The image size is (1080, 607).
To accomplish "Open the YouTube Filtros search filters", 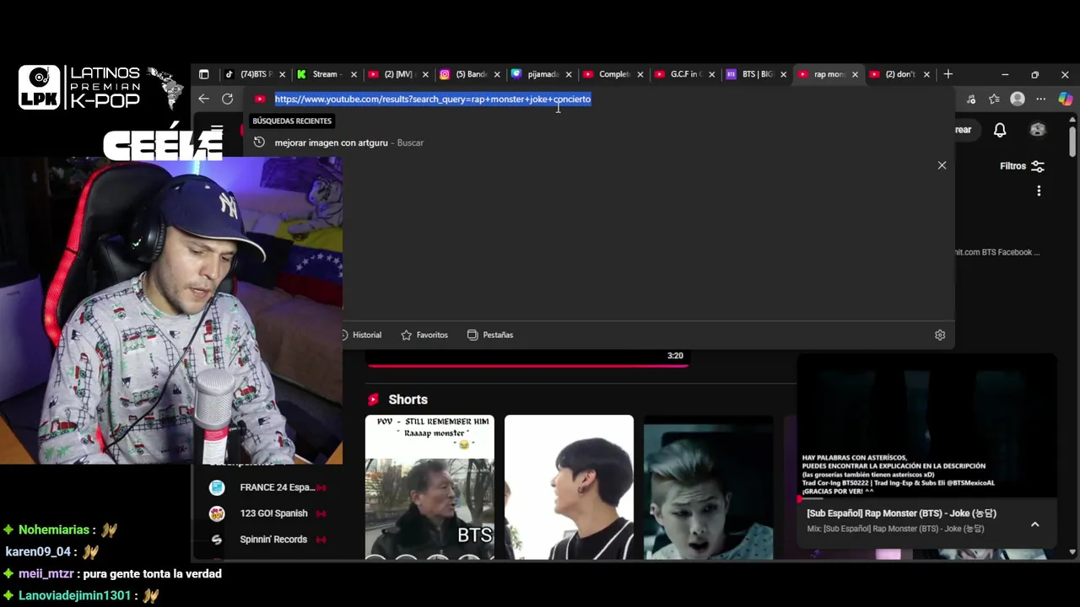I will point(1022,166).
